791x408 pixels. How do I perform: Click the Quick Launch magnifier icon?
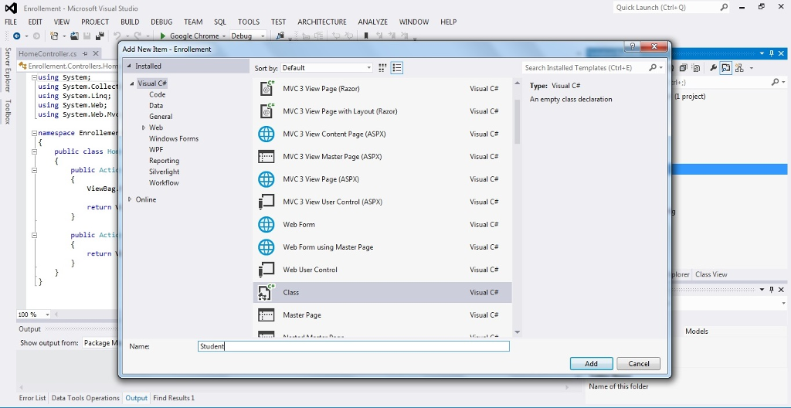[724, 7]
